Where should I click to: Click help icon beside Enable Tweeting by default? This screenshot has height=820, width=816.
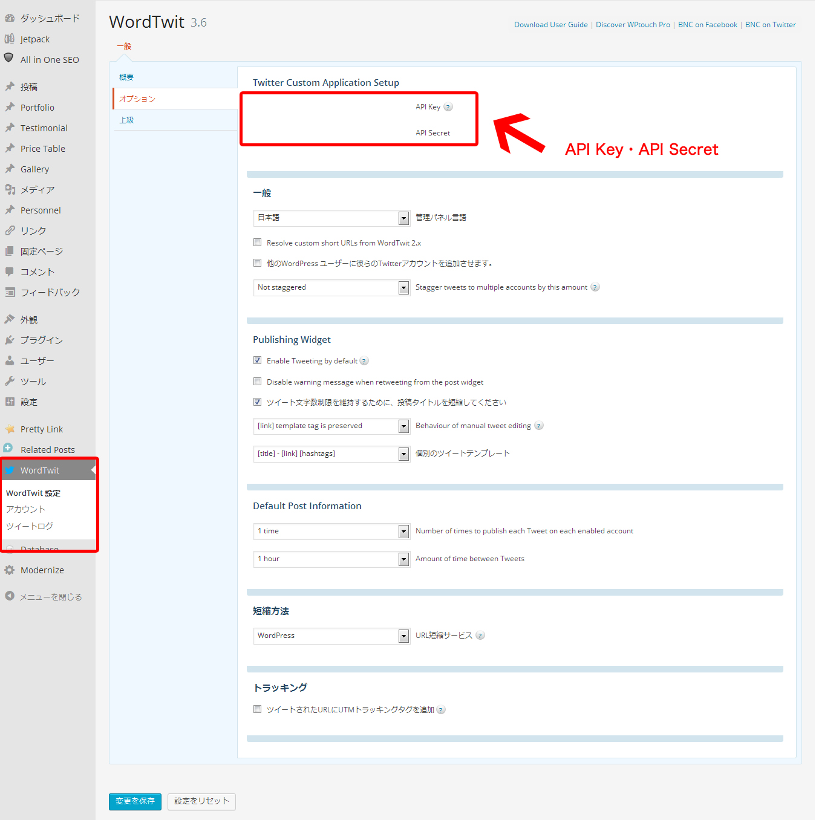tap(364, 361)
